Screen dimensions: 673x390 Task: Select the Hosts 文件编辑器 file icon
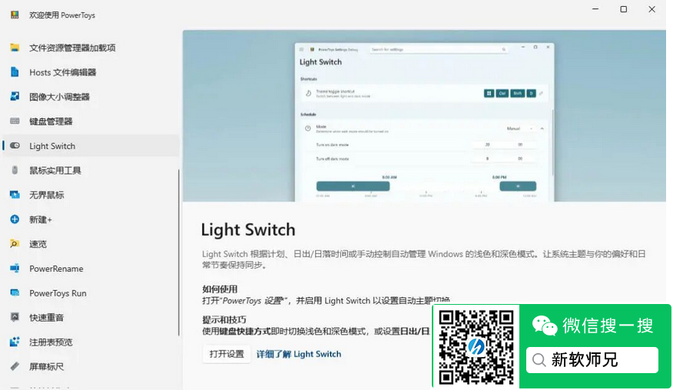pos(15,72)
